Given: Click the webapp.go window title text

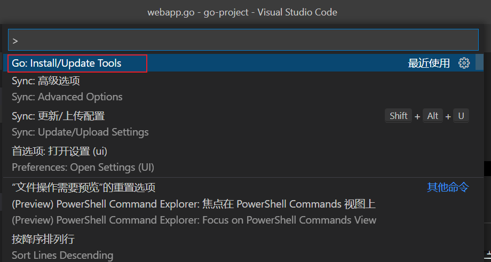Looking at the screenshot, I should (x=242, y=12).
